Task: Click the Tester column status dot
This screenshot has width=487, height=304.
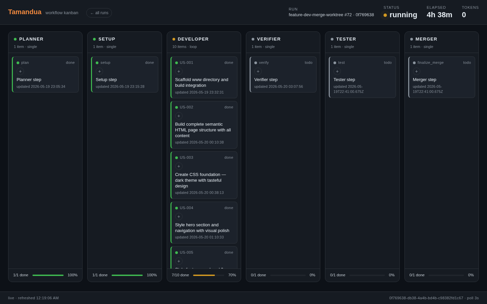Action: tap(332, 39)
